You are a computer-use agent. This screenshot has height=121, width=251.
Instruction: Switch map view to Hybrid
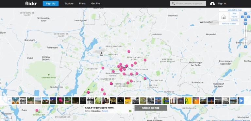[x=234, y=17]
